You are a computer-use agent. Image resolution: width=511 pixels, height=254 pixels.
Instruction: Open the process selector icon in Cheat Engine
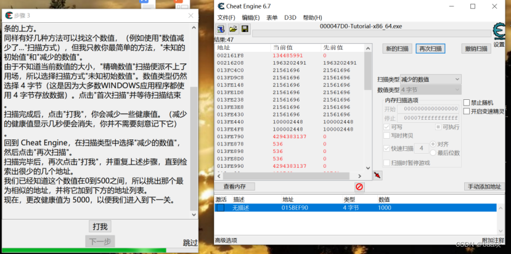point(221,29)
